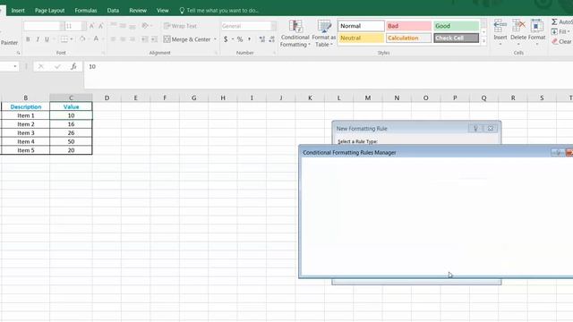Click the Clear eraser icon
Screen dimensions: 573x322
pos(555,42)
